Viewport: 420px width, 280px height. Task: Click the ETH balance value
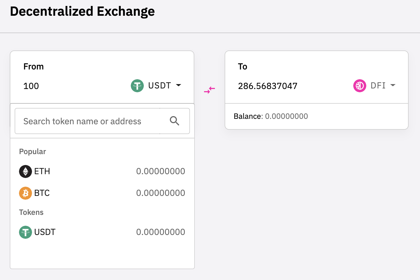pos(161,171)
